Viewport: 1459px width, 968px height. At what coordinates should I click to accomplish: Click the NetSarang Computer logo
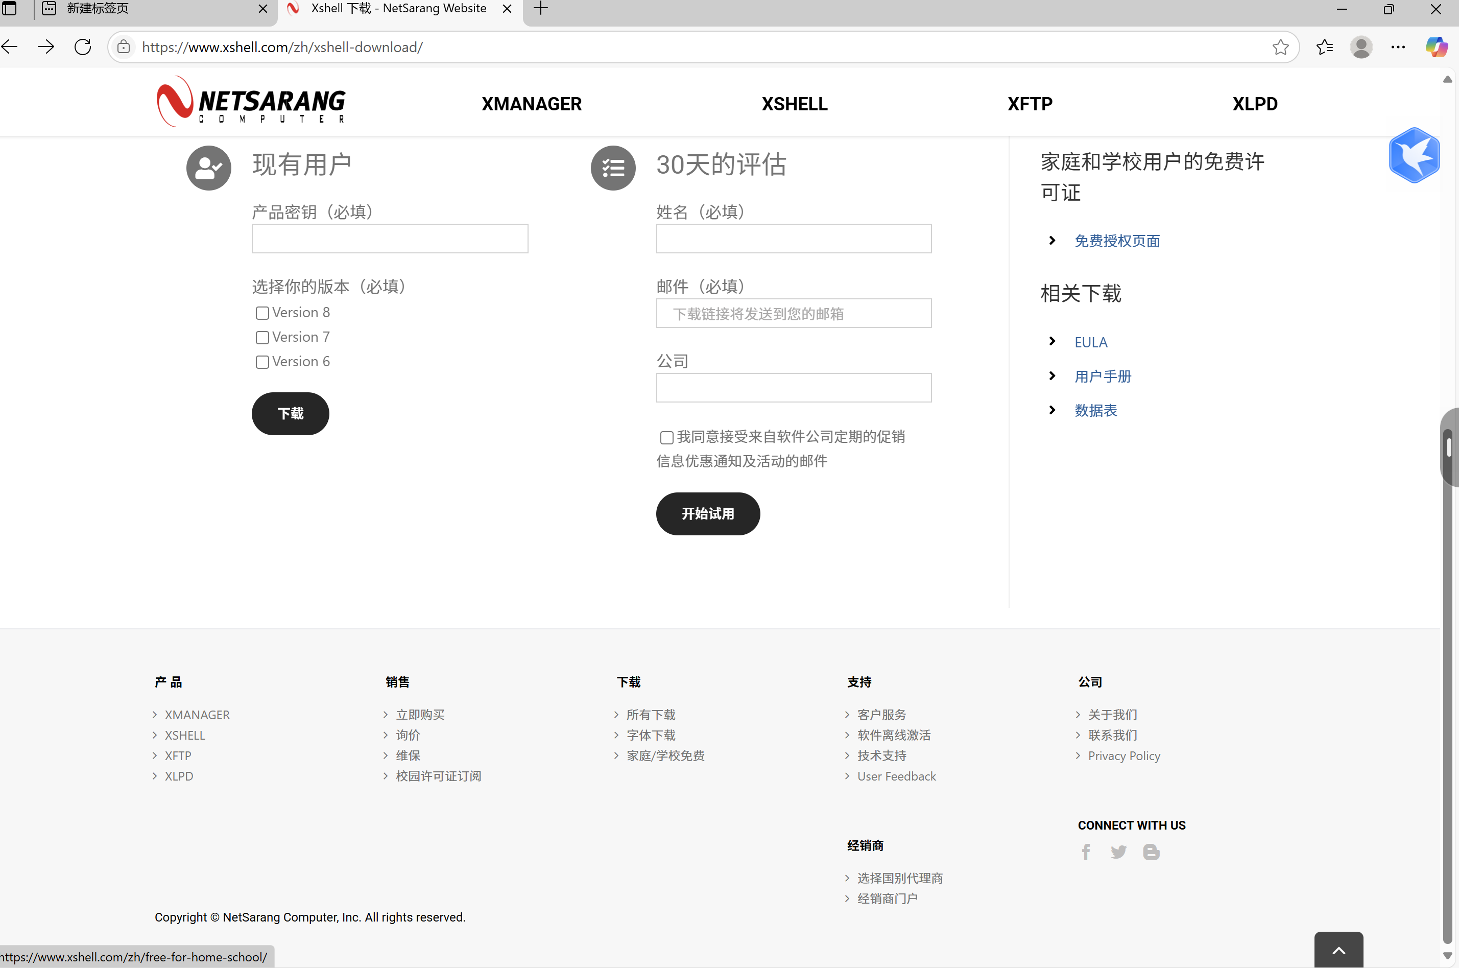(251, 101)
